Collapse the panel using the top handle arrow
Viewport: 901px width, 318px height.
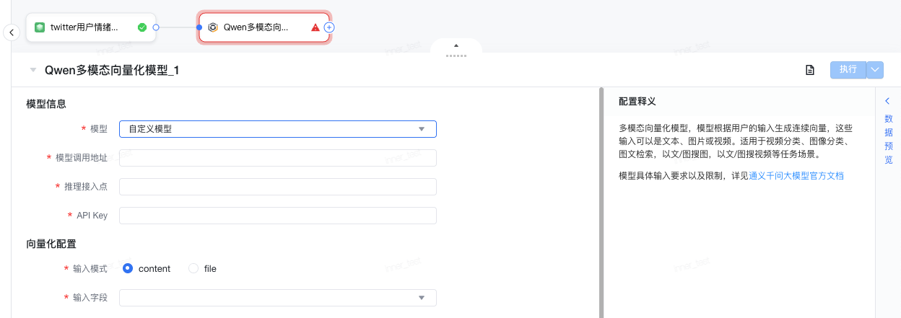click(456, 46)
